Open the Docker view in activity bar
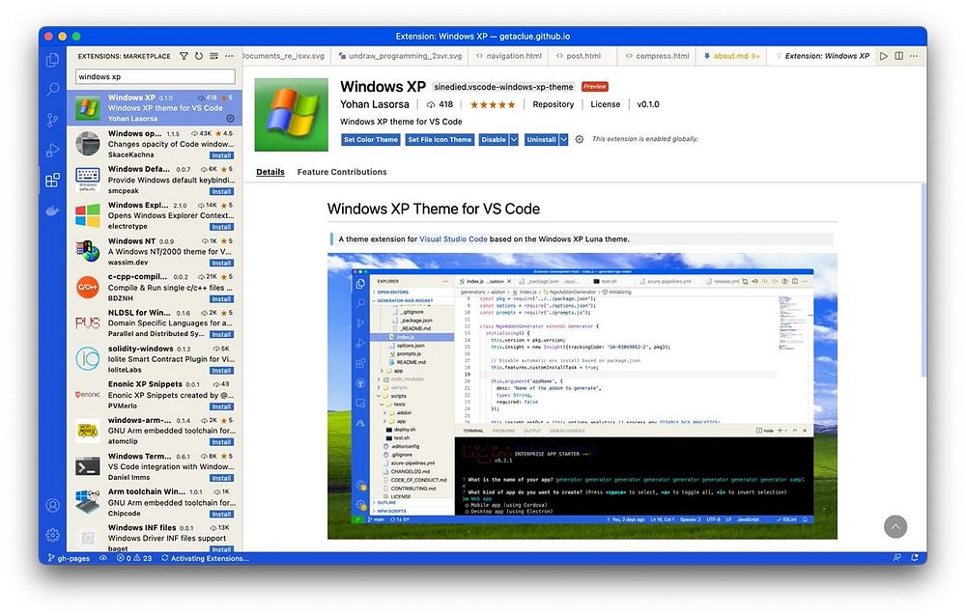Viewport: 966px width, 616px height. pyautogui.click(x=53, y=210)
